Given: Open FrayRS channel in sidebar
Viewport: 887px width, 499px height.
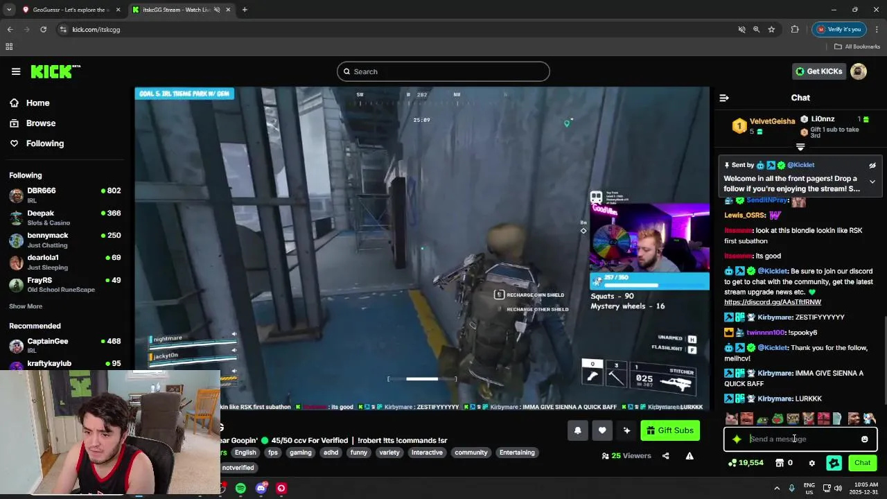Looking at the screenshot, I should [65, 284].
